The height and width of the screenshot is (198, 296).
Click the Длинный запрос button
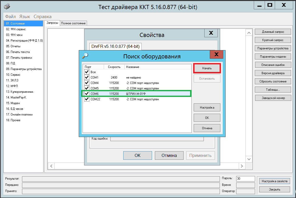tap(273, 32)
